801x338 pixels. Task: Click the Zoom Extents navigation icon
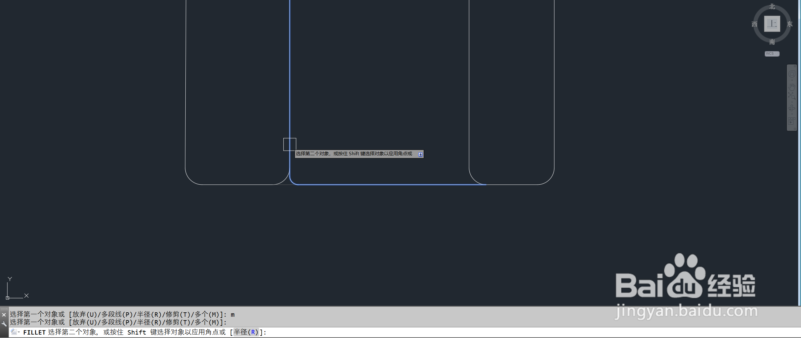(x=792, y=95)
